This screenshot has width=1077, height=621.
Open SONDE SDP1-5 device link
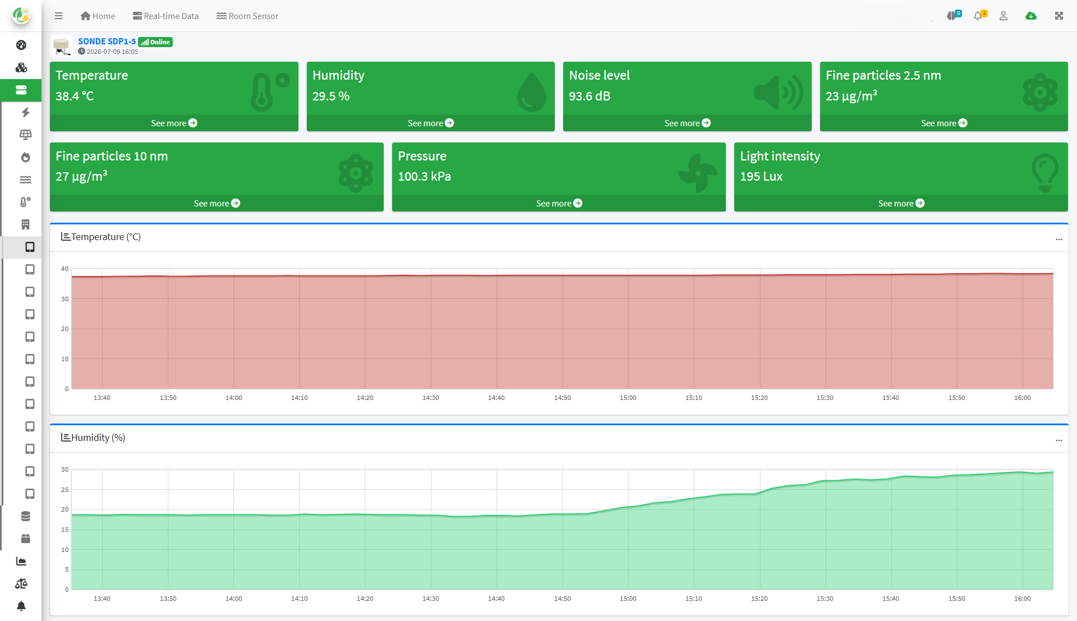pyautogui.click(x=107, y=42)
